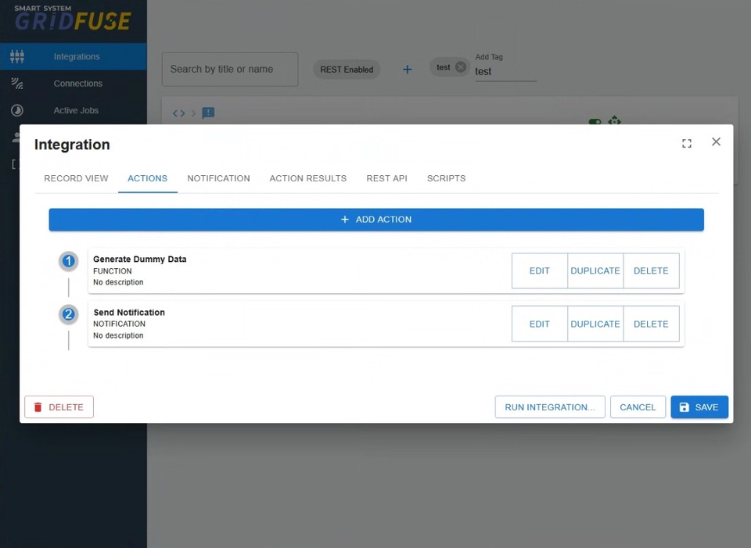Click the REST Enabled filter chip
The height and width of the screenshot is (548, 751).
(x=347, y=70)
